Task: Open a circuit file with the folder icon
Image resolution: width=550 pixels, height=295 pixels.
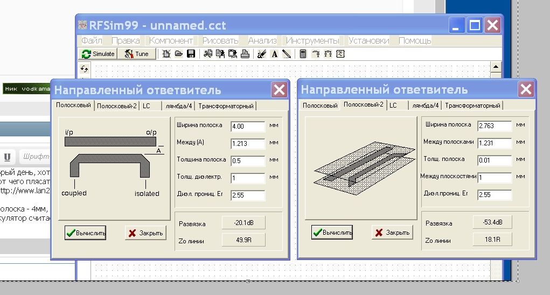Action: tap(178, 54)
